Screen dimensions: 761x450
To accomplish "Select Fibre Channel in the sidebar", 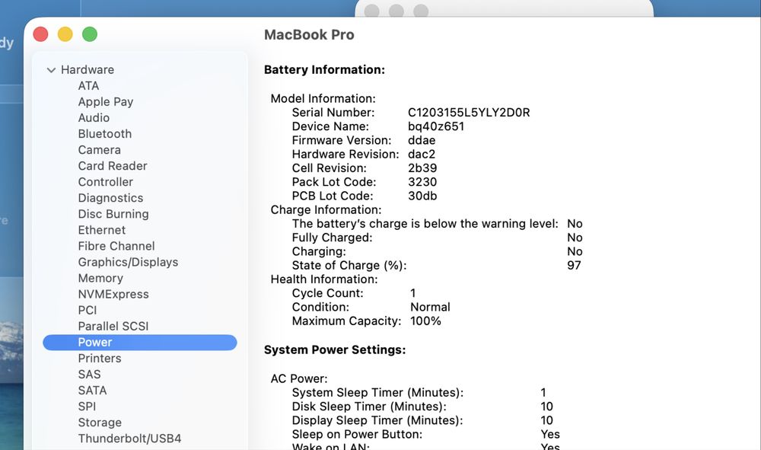I will tap(116, 246).
